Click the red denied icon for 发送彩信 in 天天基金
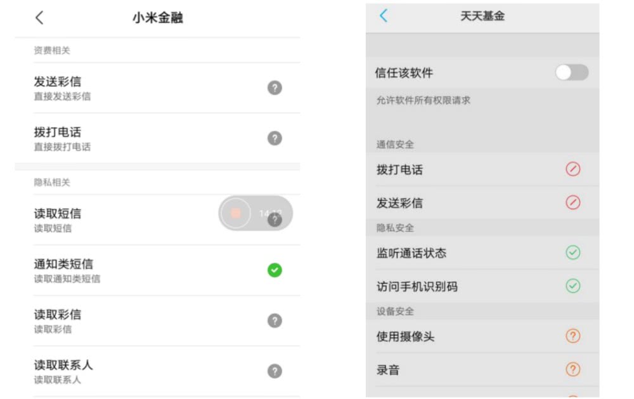 [573, 202]
